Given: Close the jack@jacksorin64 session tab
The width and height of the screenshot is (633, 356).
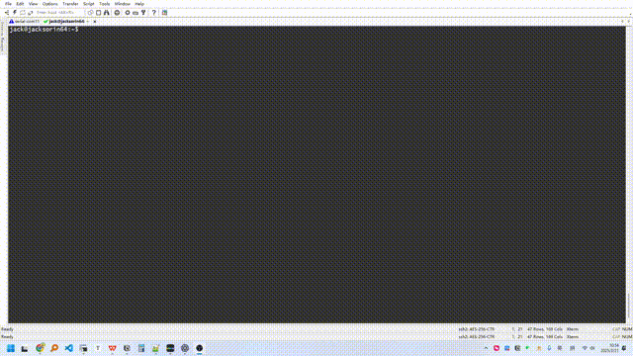Looking at the screenshot, I should [95, 22].
